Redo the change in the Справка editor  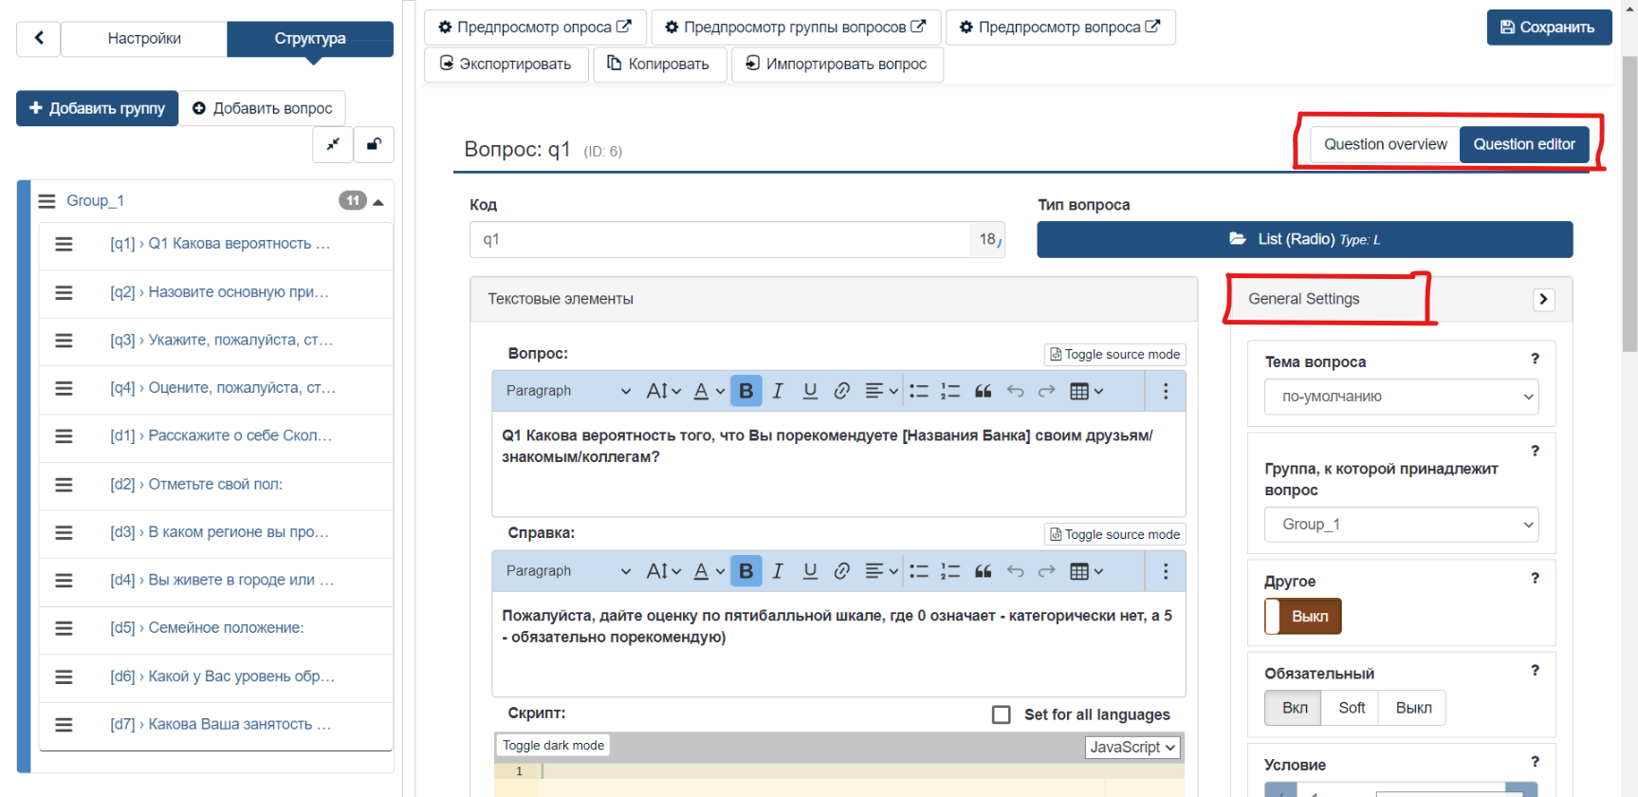point(1046,571)
